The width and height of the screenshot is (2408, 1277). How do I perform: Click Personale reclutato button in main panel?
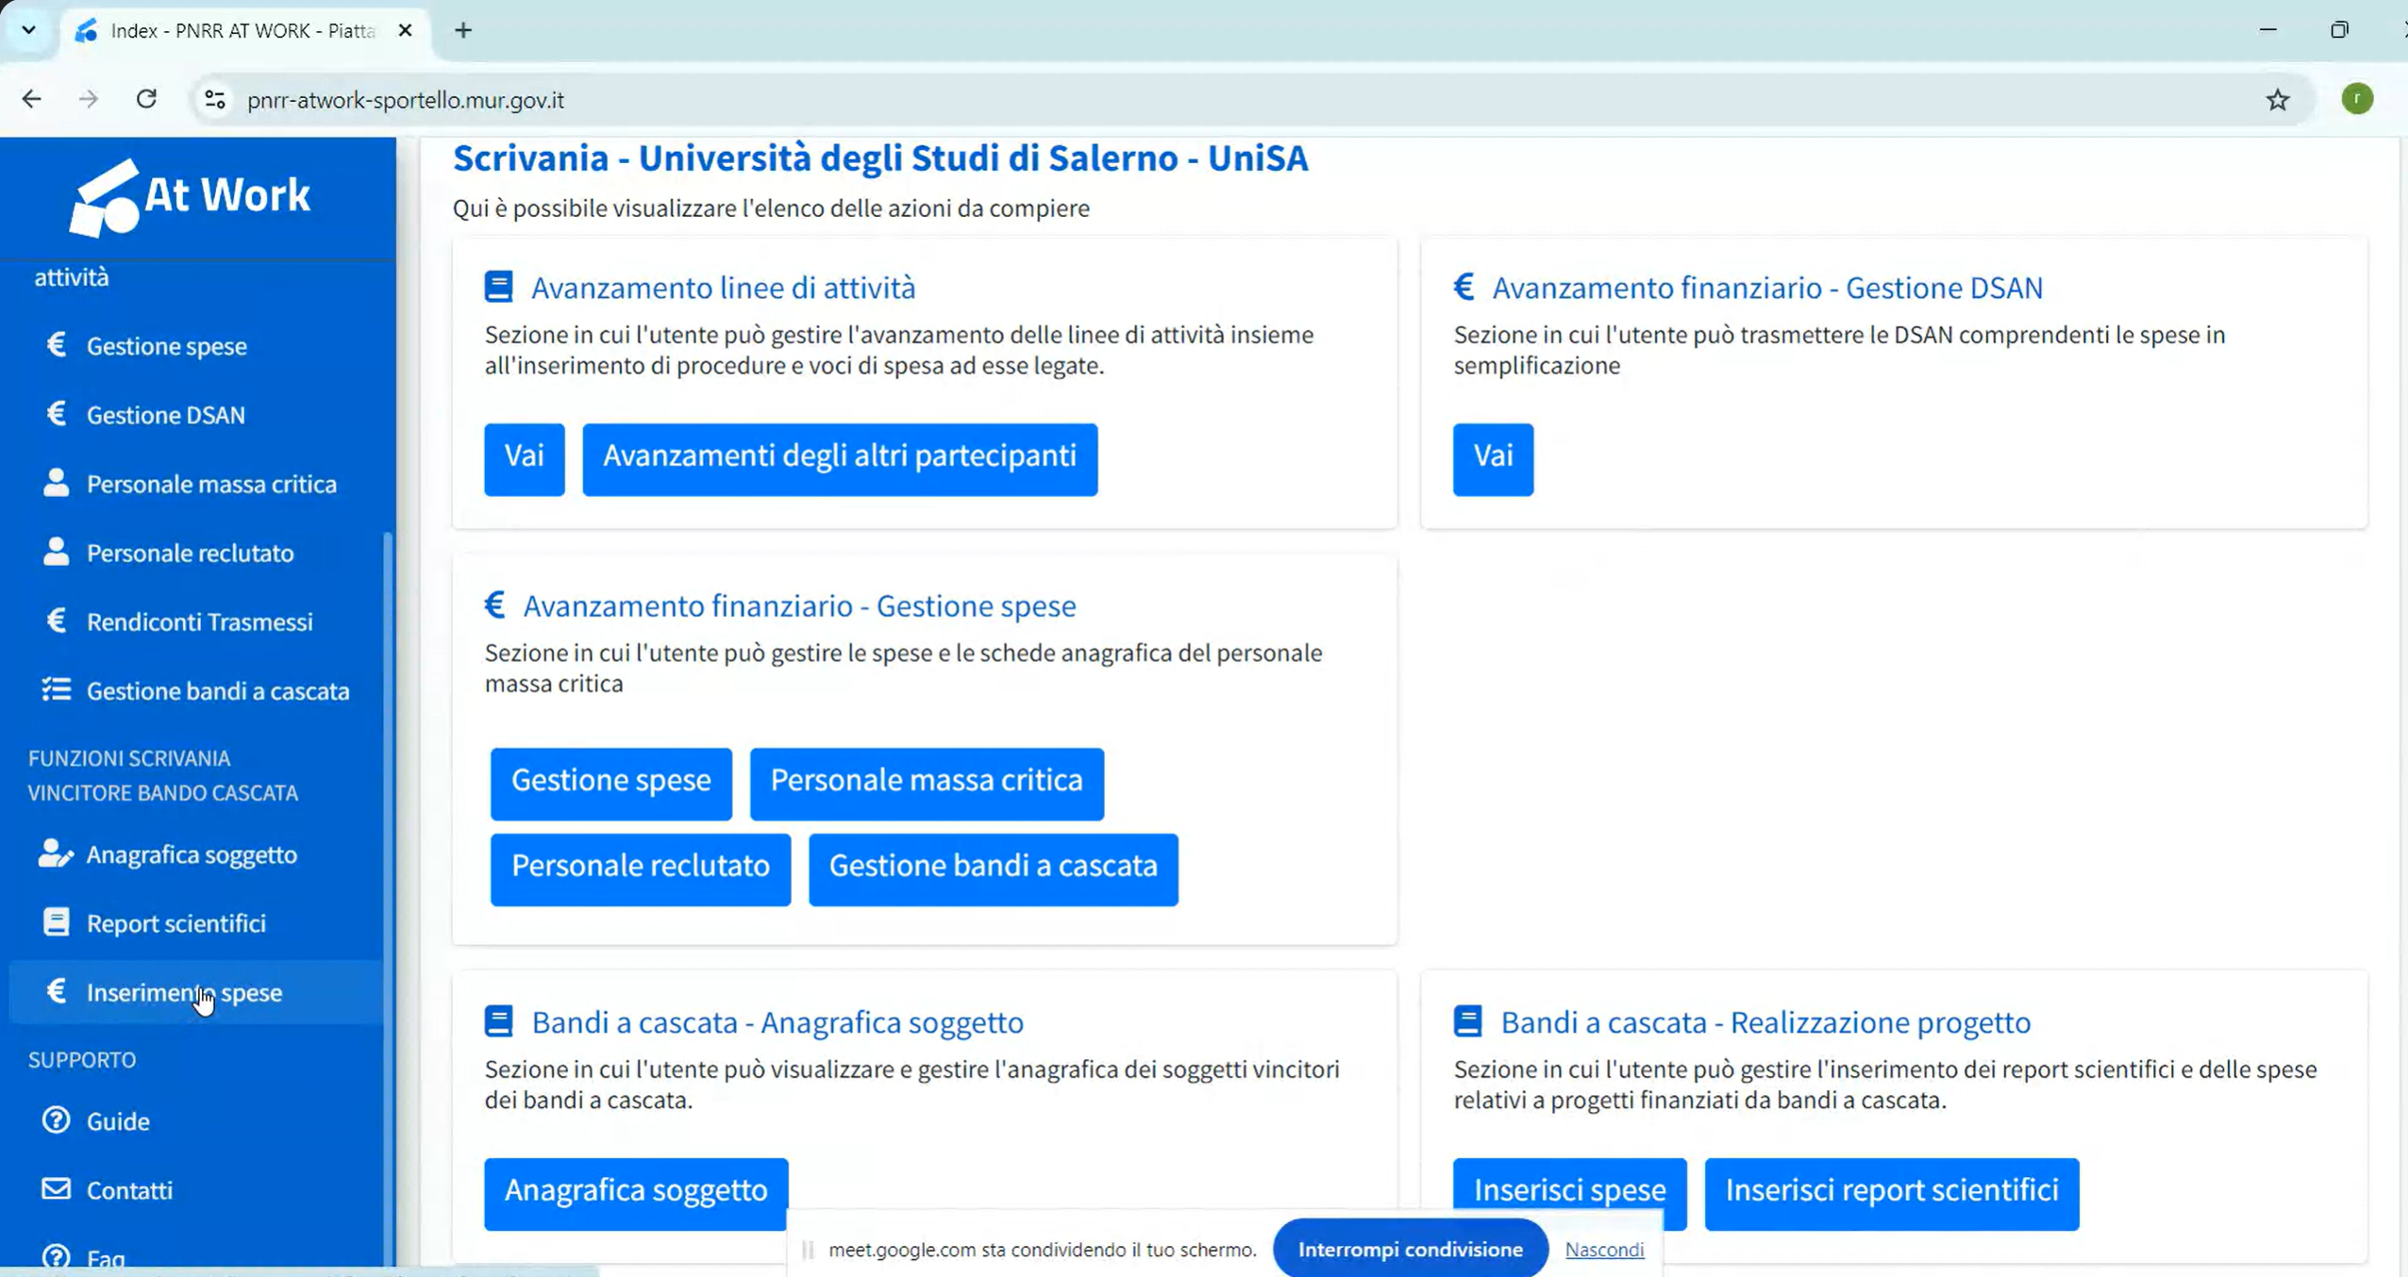(641, 869)
